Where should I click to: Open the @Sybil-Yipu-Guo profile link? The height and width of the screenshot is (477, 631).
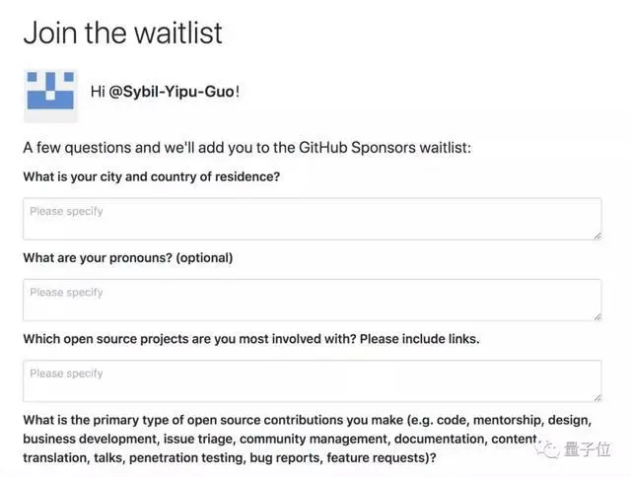click(x=172, y=92)
